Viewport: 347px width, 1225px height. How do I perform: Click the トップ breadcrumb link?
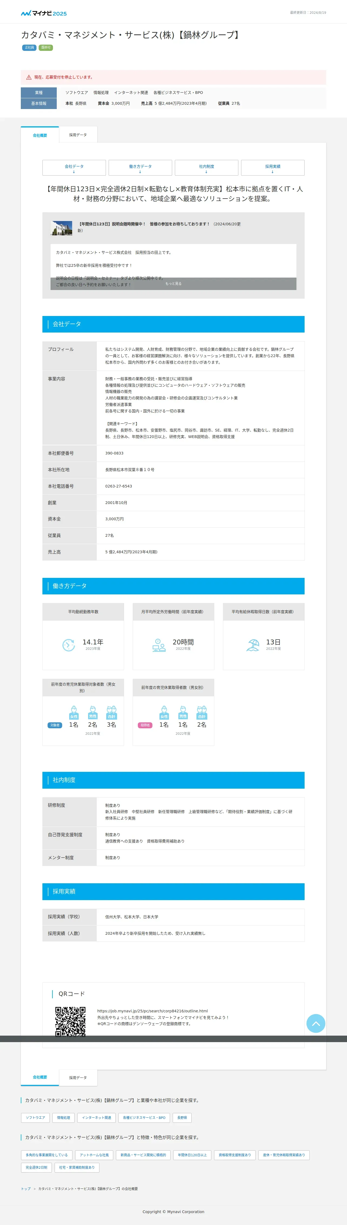click(x=26, y=1188)
